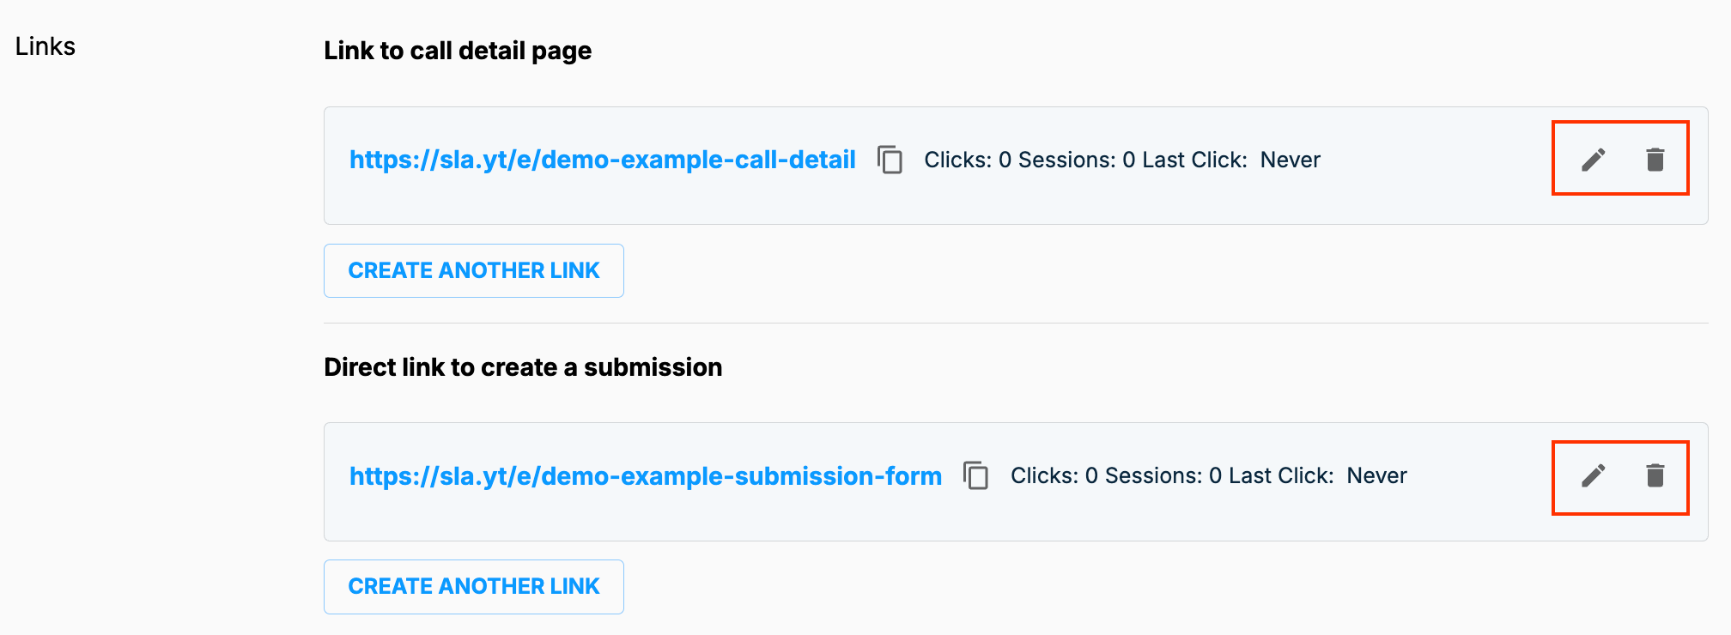Screen dimensions: 1731x635
Task: Click the 'Sessions: 0' stat on call-detail link
Action: click(1077, 160)
